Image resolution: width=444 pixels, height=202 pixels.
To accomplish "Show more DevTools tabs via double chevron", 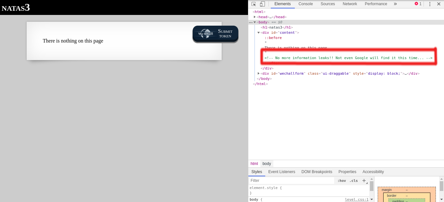I will (395, 4).
